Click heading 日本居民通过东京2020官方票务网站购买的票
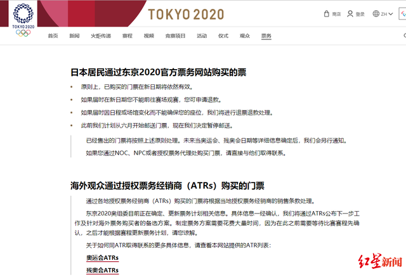Screen dimensions: 406x277 coord(158,72)
